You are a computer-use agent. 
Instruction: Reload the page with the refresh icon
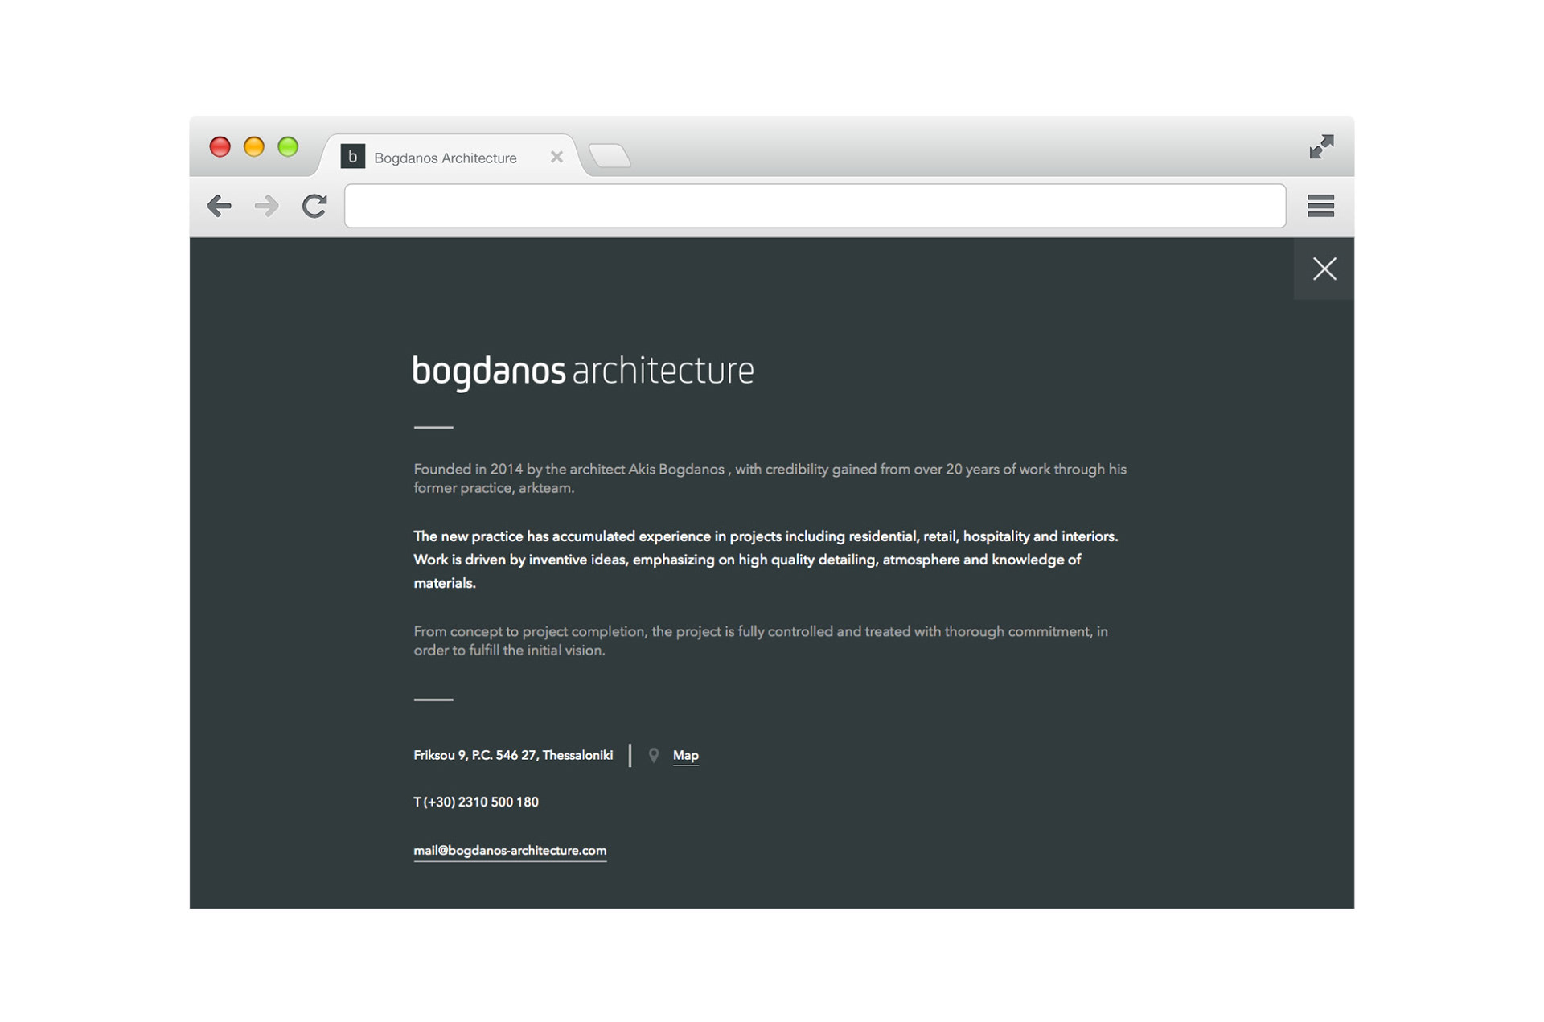tap(314, 206)
